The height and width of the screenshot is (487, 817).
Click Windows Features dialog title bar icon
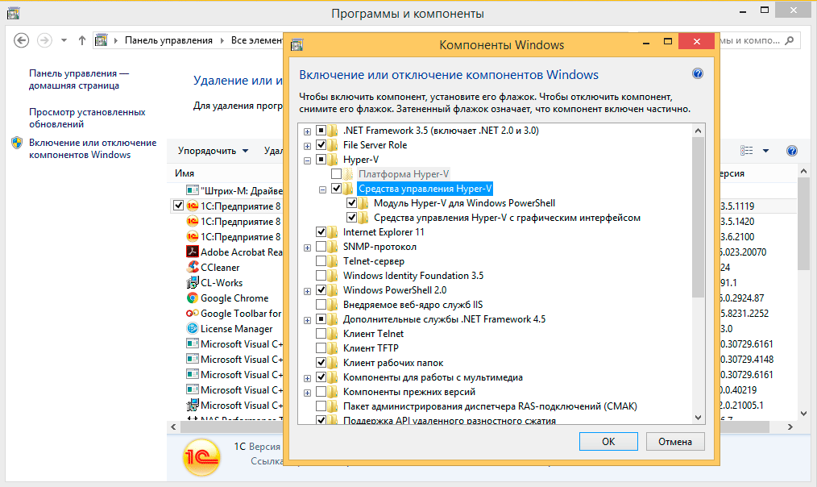coord(297,45)
